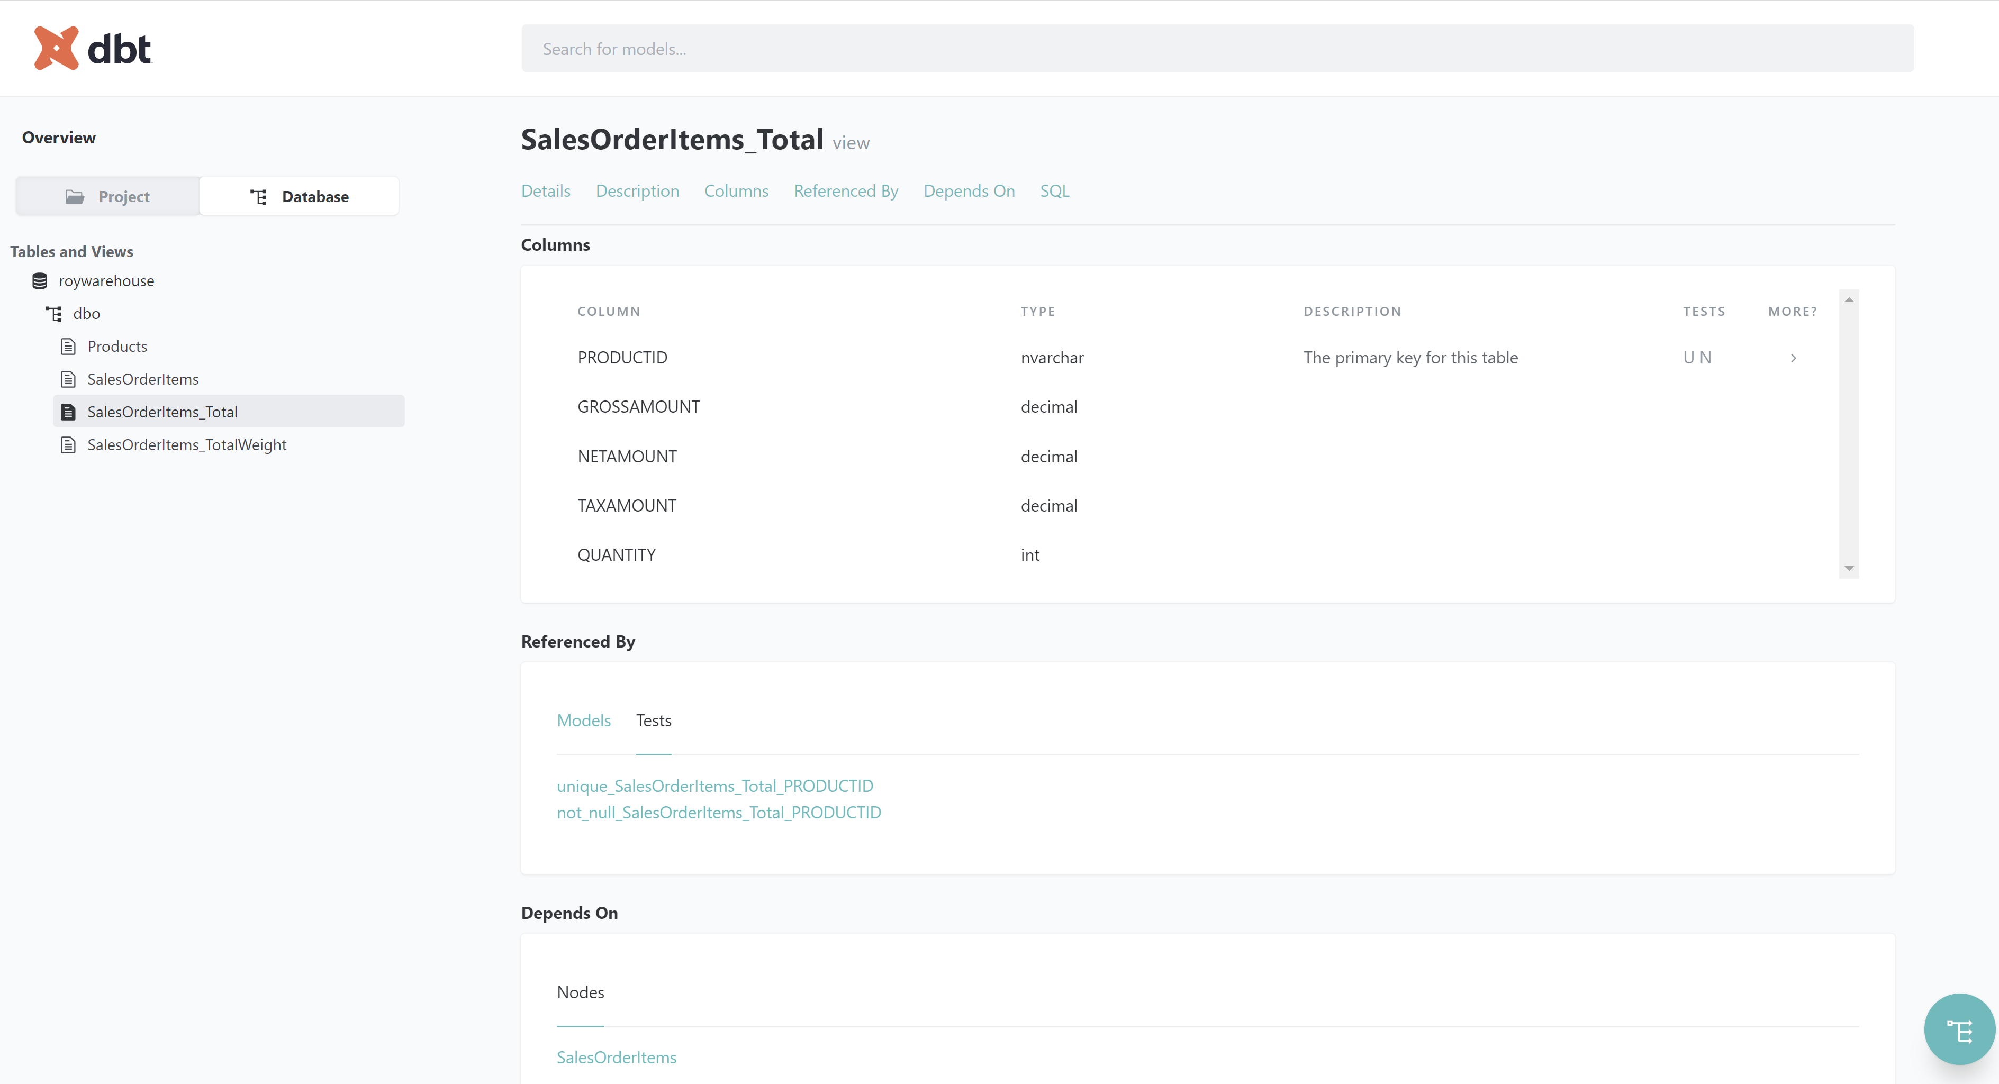Click the document icon beside SalesOrderItems

pos(68,379)
